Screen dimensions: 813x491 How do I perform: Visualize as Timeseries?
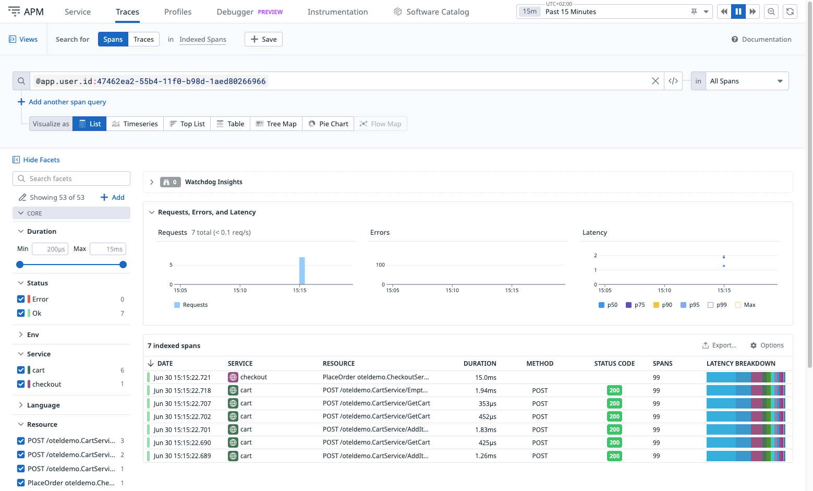point(135,124)
